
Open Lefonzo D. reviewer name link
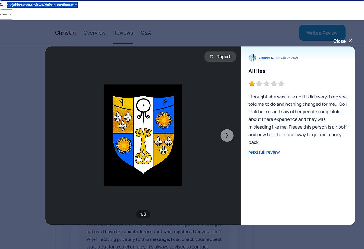[x=266, y=58]
